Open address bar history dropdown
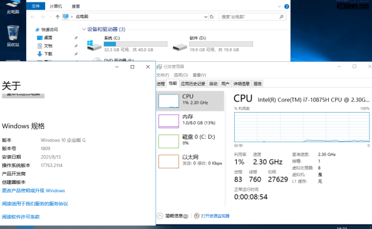This screenshot has width=372, height=229. click(205, 17)
